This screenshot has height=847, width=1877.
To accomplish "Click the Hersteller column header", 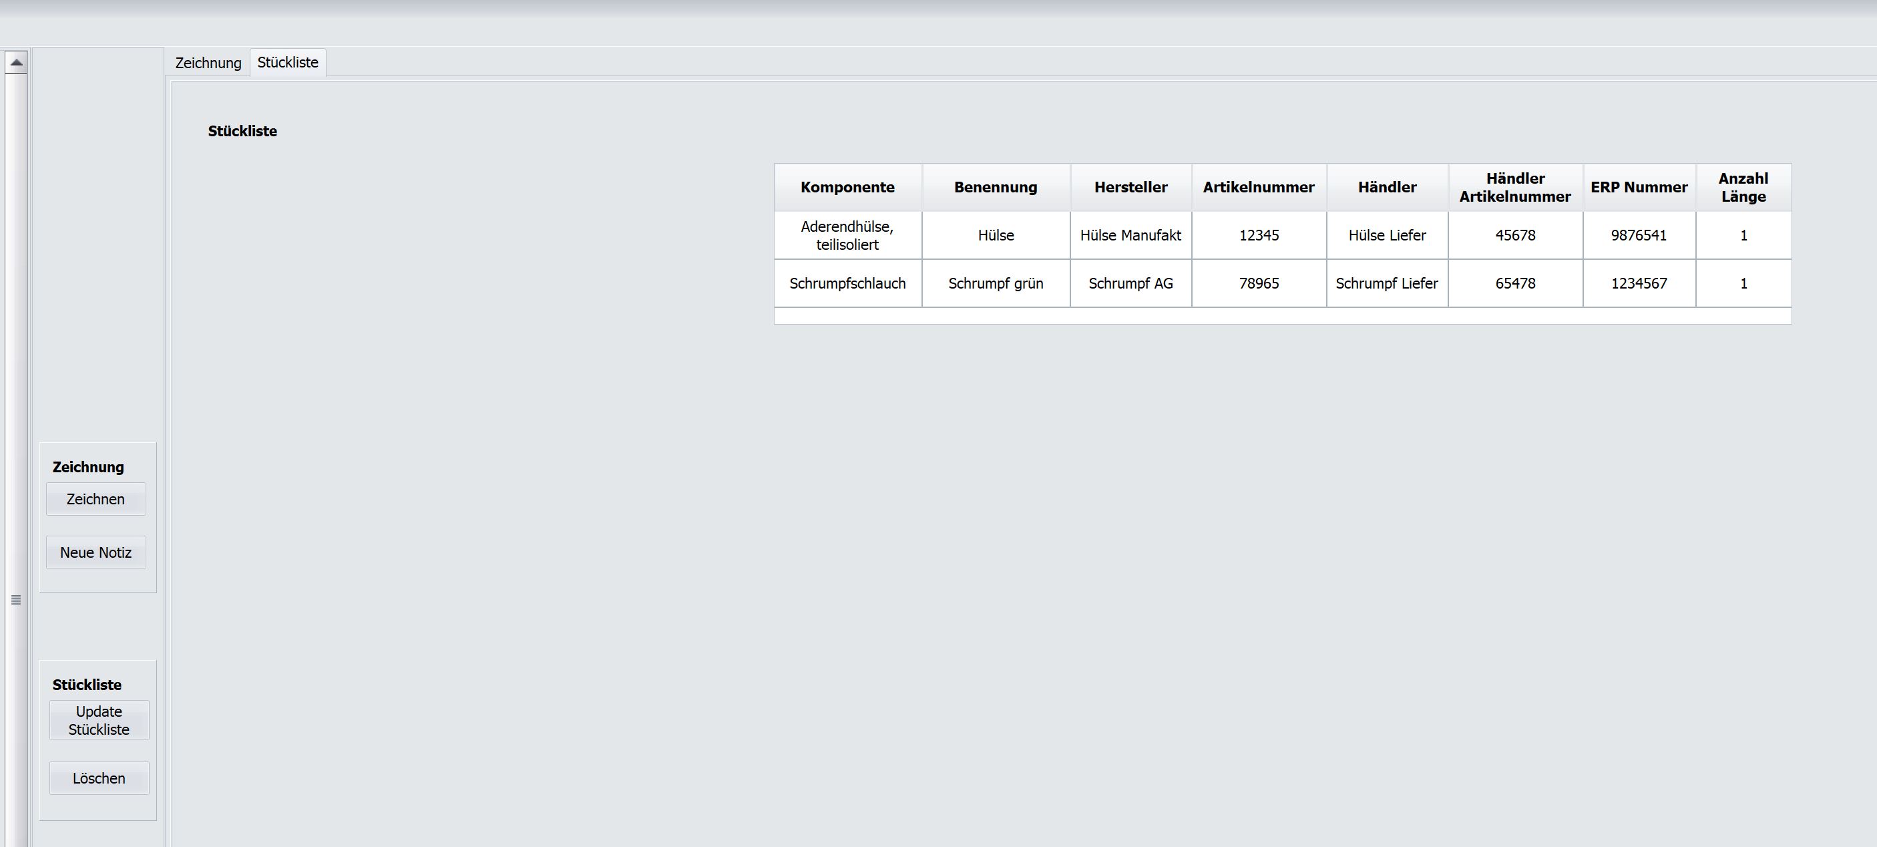I will tap(1130, 187).
